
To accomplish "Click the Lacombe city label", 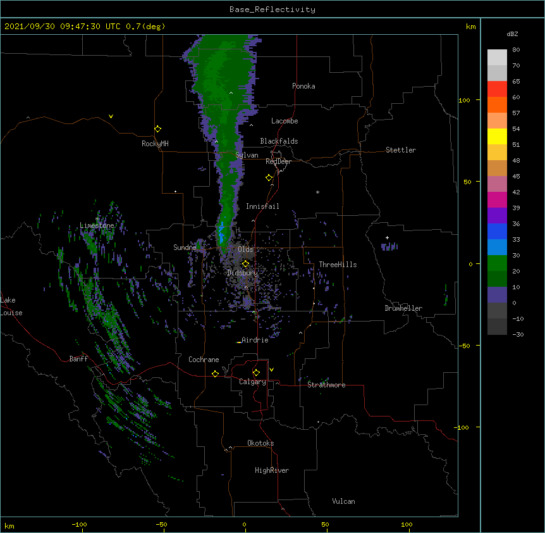I will 285,121.
